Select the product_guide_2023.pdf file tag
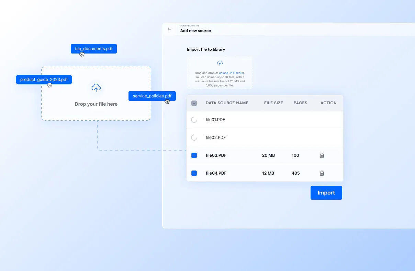Viewport: 415px width, 271px height. point(44,79)
